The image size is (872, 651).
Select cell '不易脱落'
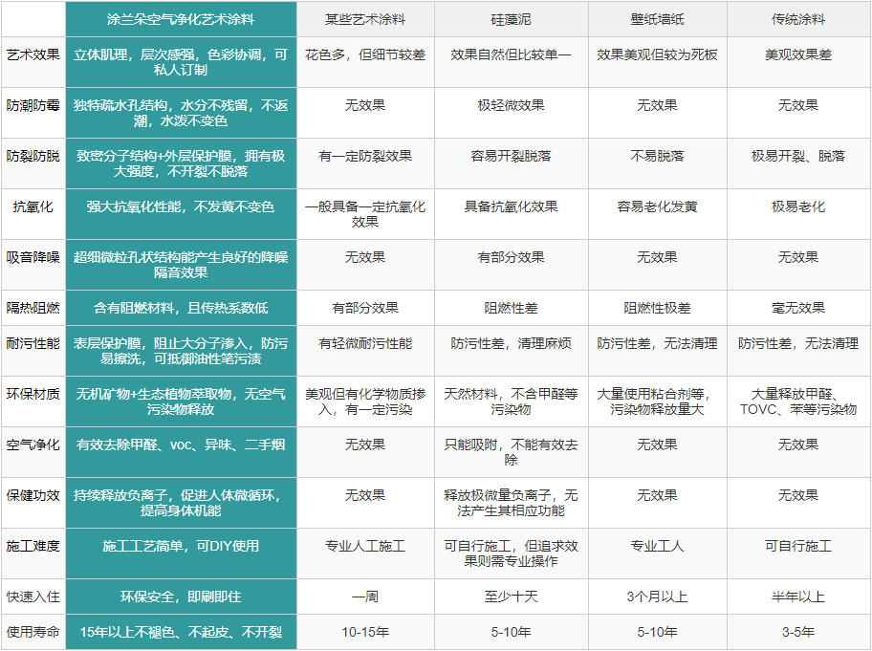657,163
